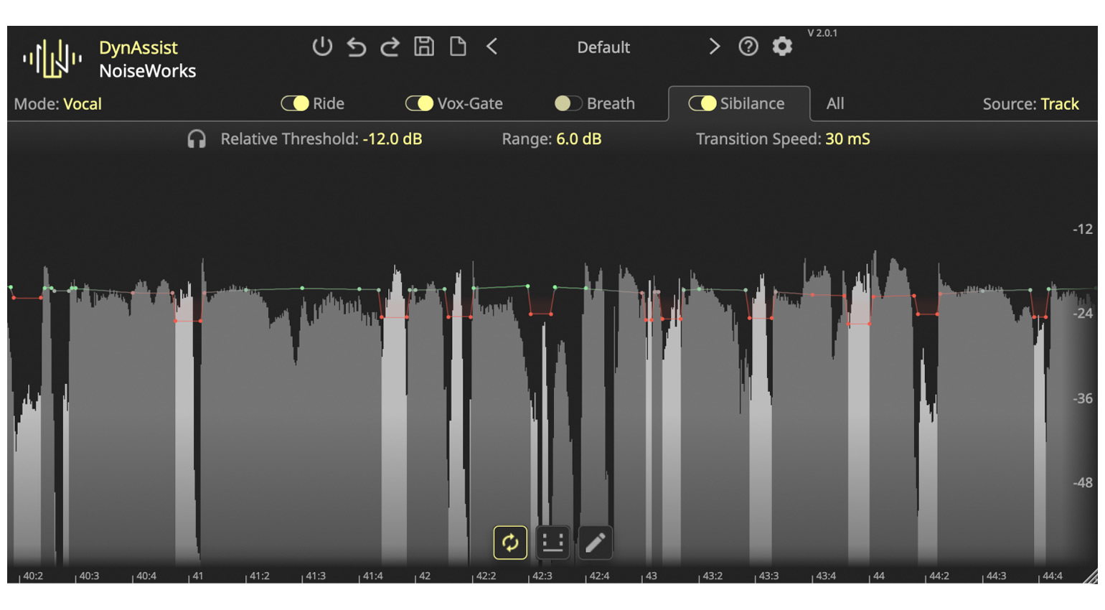Create a new preset file
1105x610 pixels.
(x=458, y=47)
